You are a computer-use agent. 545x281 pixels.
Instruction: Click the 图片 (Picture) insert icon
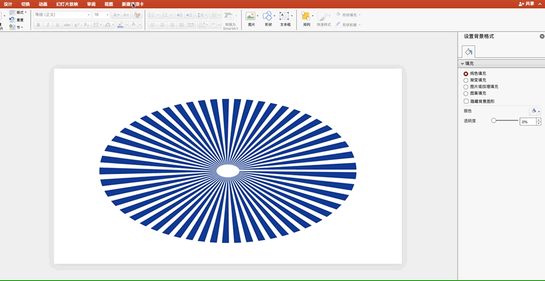pyautogui.click(x=250, y=16)
